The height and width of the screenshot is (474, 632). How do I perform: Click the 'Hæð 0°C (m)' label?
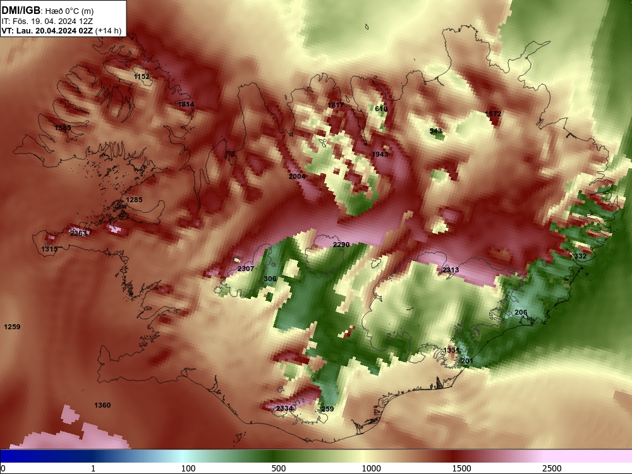(x=69, y=11)
